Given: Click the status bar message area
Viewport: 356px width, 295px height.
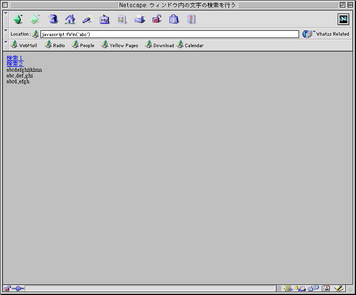Looking at the screenshot, I should pos(150,288).
